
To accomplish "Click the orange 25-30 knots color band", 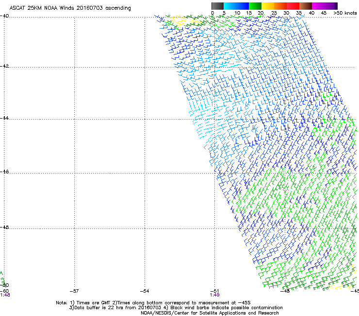I will point(280,6).
